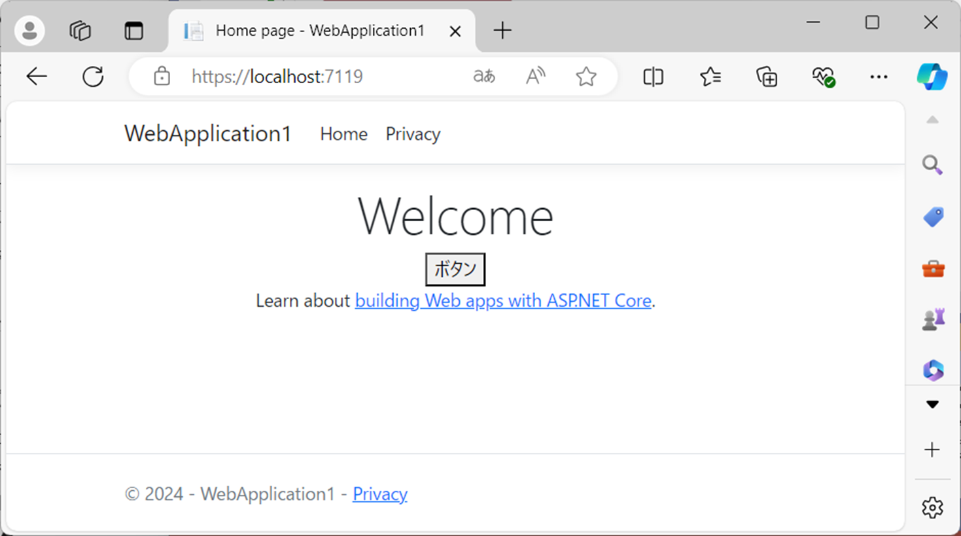Open Collections panel
The height and width of the screenshot is (536, 961).
point(767,77)
